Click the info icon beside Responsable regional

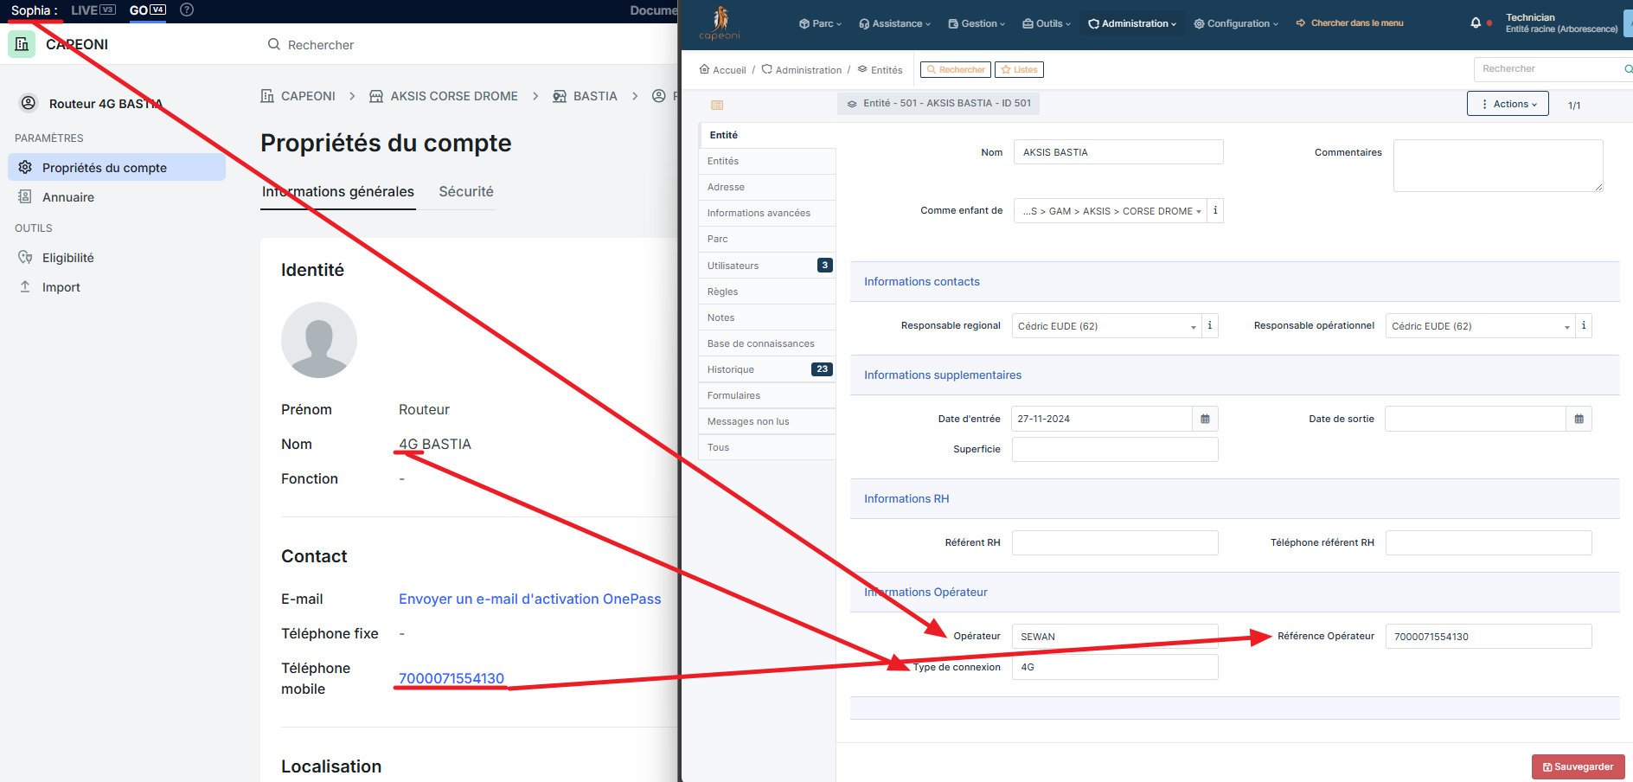(x=1210, y=326)
